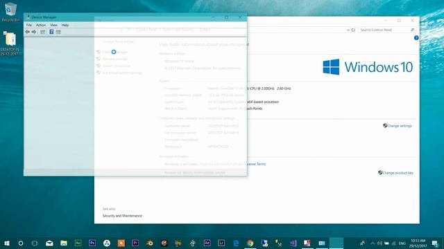Click the Device Manager title bar icon
The image size is (444, 249).
pyautogui.click(x=28, y=17)
